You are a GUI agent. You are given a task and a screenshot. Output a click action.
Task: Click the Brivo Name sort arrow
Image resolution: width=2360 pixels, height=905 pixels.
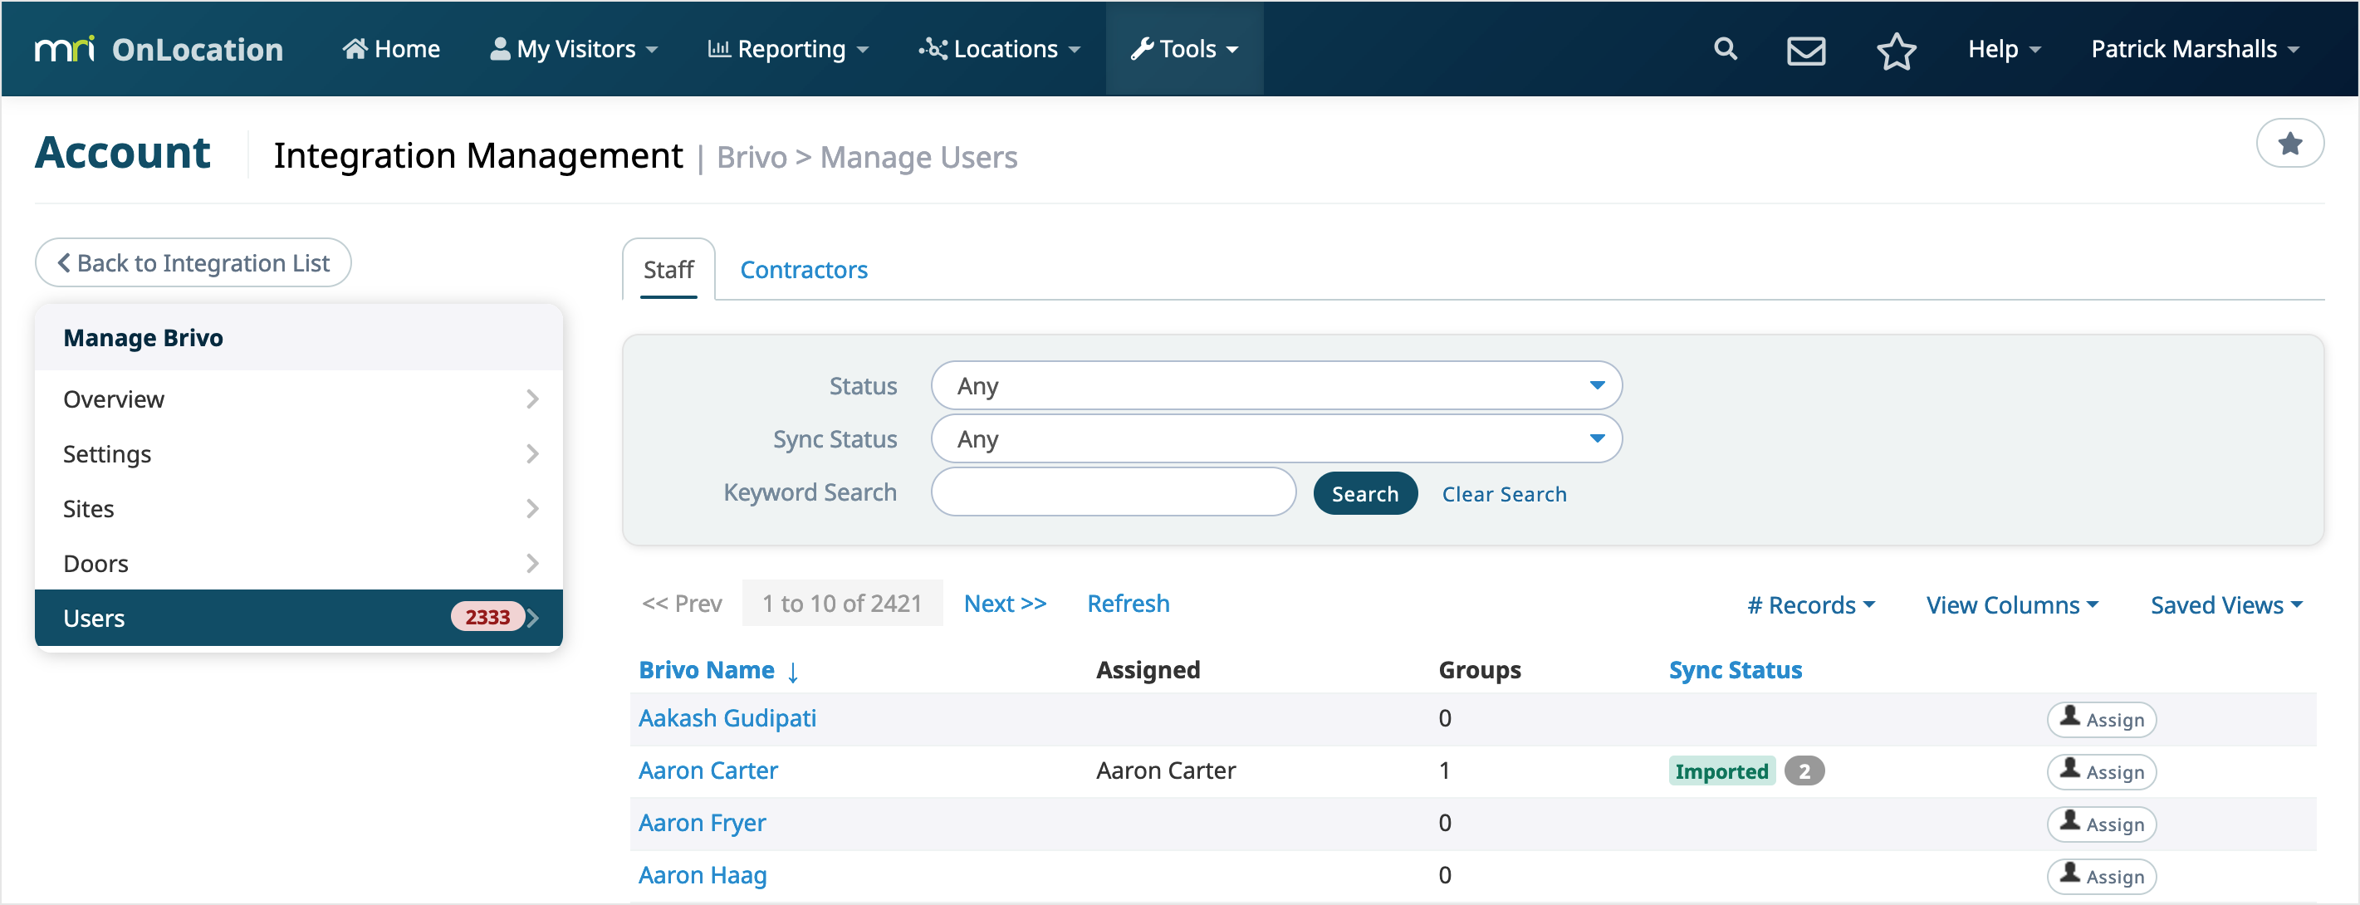(792, 672)
